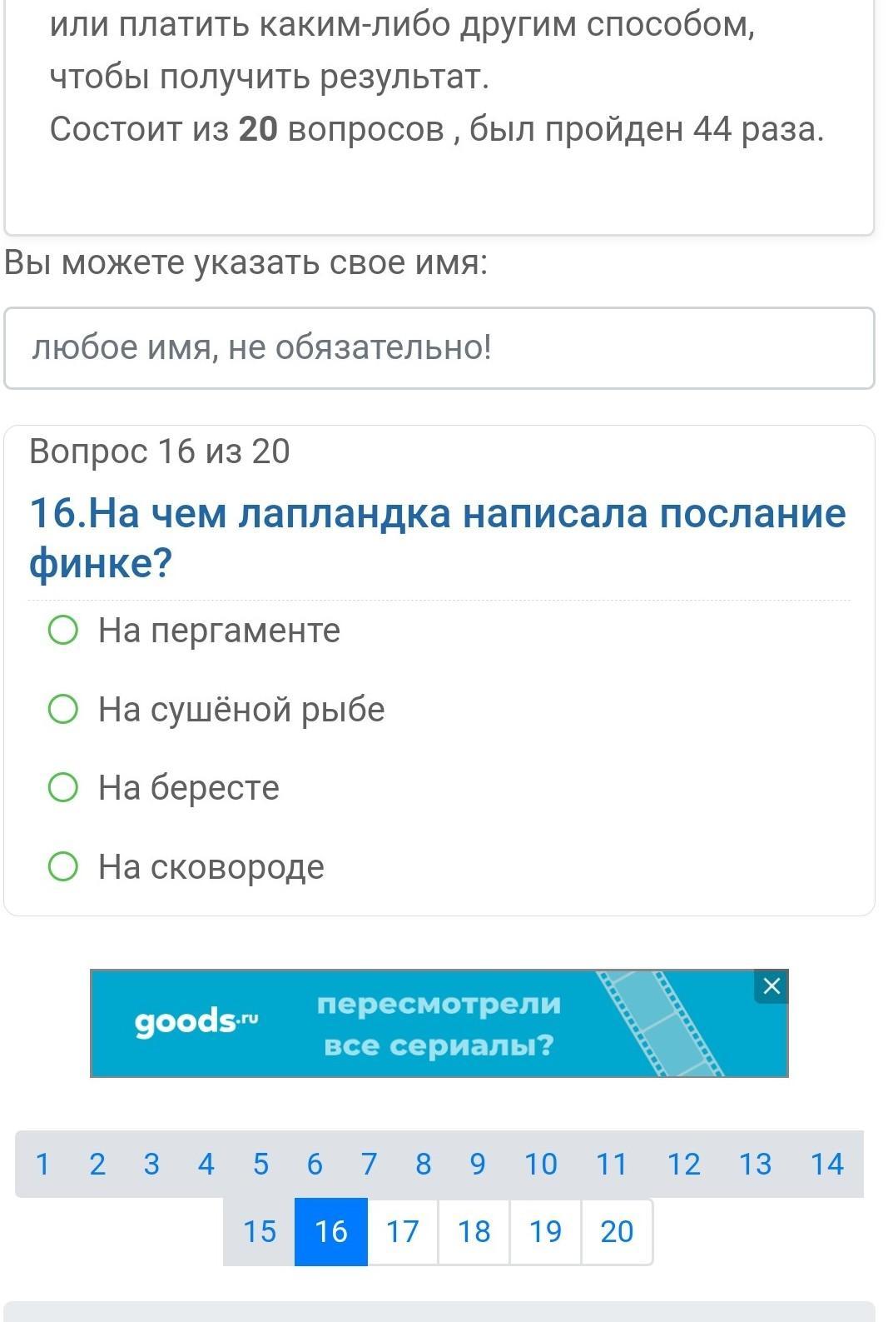The image size is (888, 1322).
Task: Go back to question 15
Action: point(260,1231)
